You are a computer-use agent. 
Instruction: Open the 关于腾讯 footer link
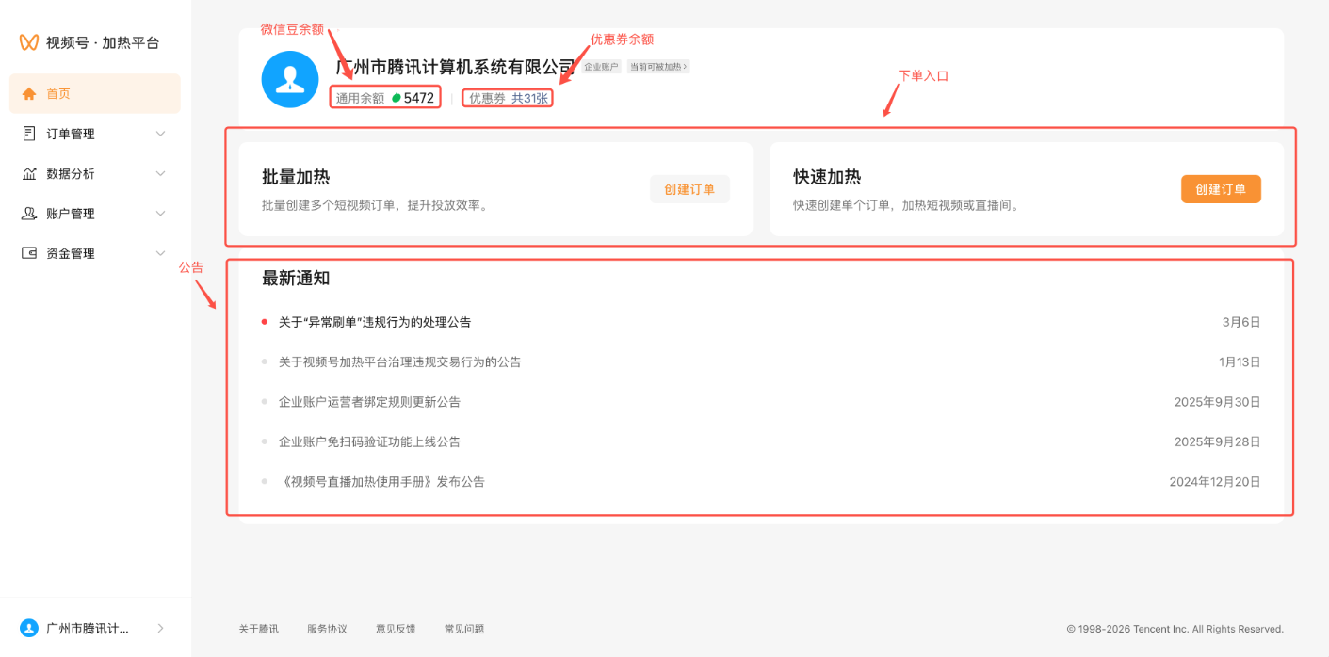[x=258, y=629]
